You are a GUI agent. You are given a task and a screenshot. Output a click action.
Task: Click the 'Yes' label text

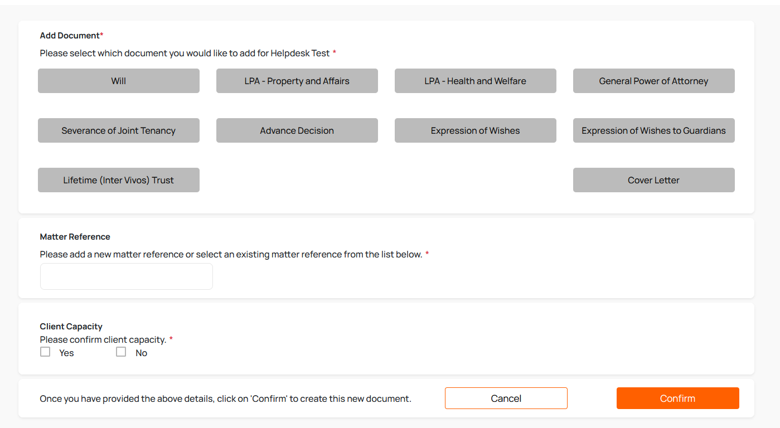pyautogui.click(x=66, y=353)
